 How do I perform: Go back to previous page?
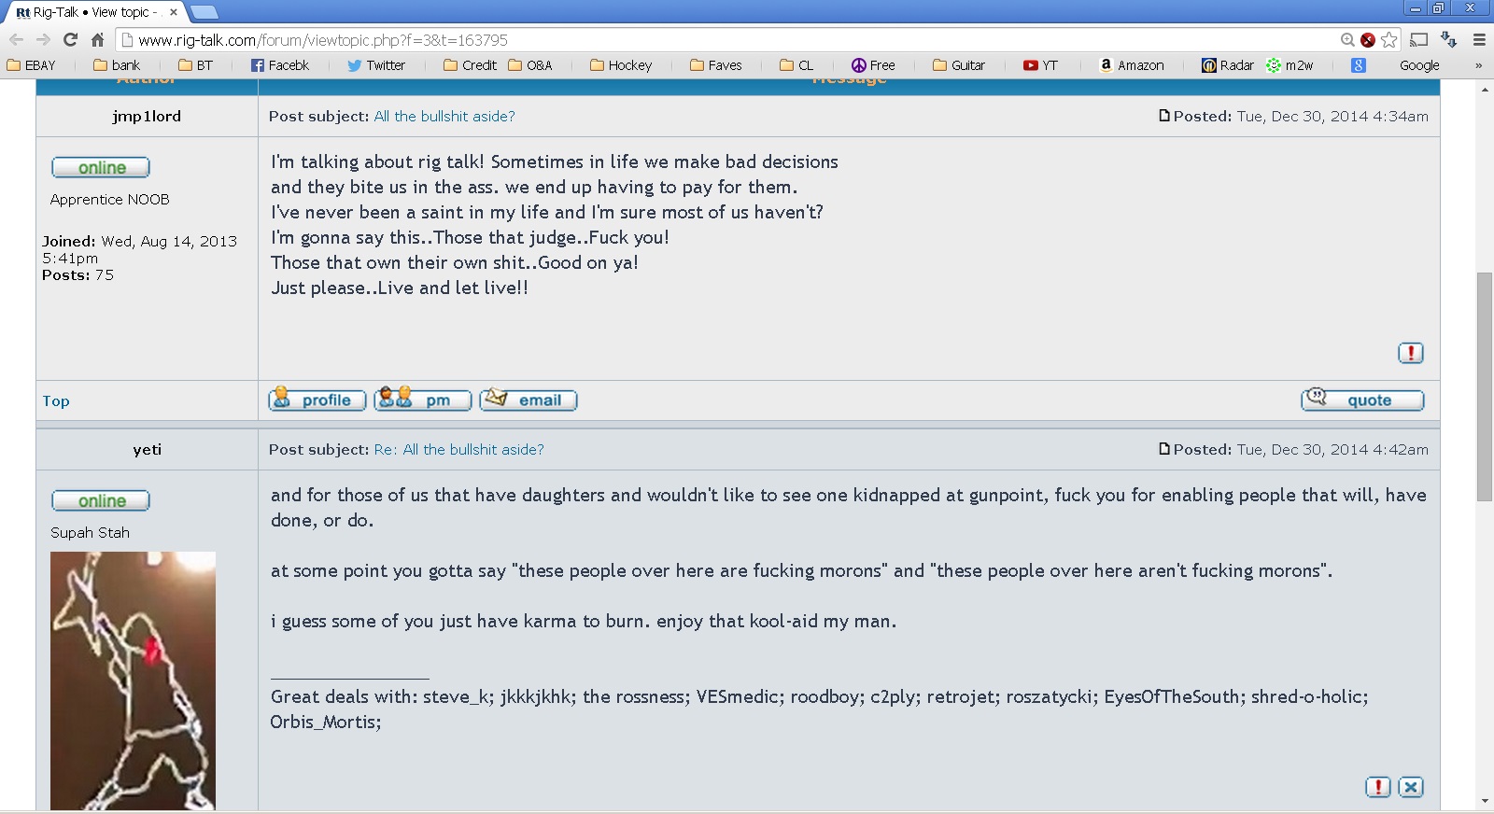(16, 39)
